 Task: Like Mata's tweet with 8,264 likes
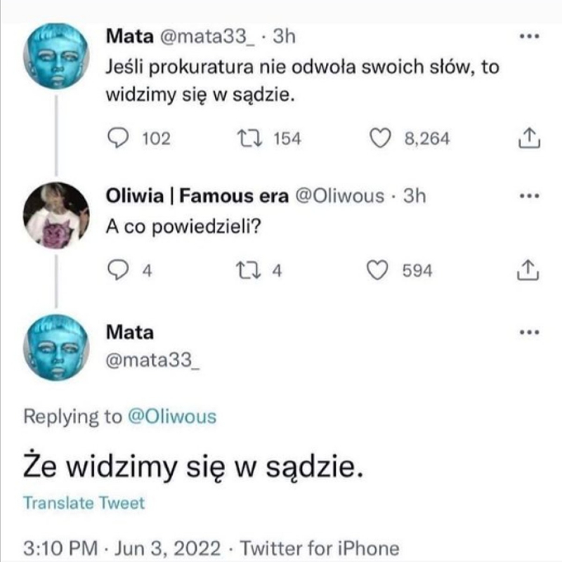point(380,139)
